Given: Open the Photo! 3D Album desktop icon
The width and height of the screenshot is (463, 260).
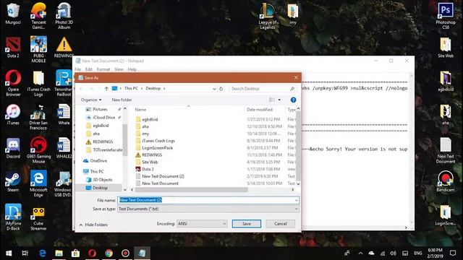Looking at the screenshot, I should pyautogui.click(x=64, y=16).
